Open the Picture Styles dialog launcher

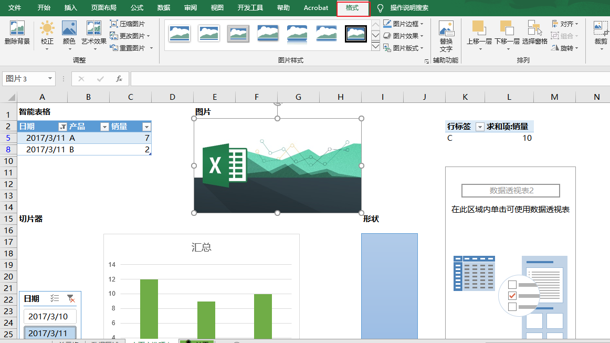[426, 61]
